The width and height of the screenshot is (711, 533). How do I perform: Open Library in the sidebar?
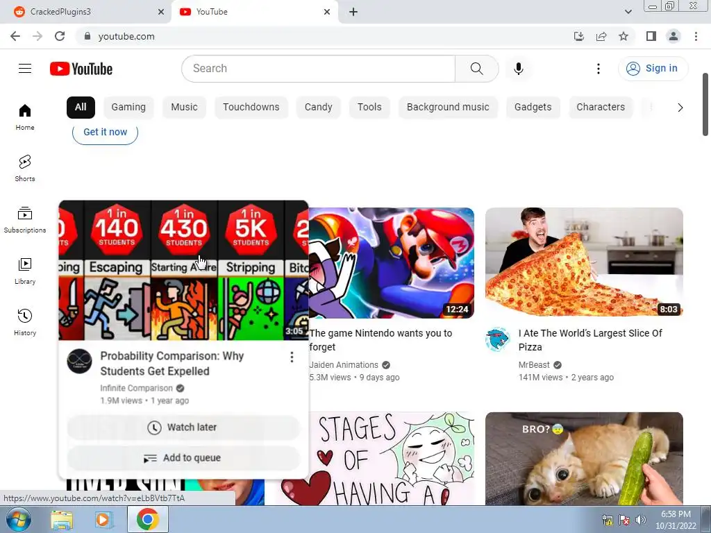25,271
